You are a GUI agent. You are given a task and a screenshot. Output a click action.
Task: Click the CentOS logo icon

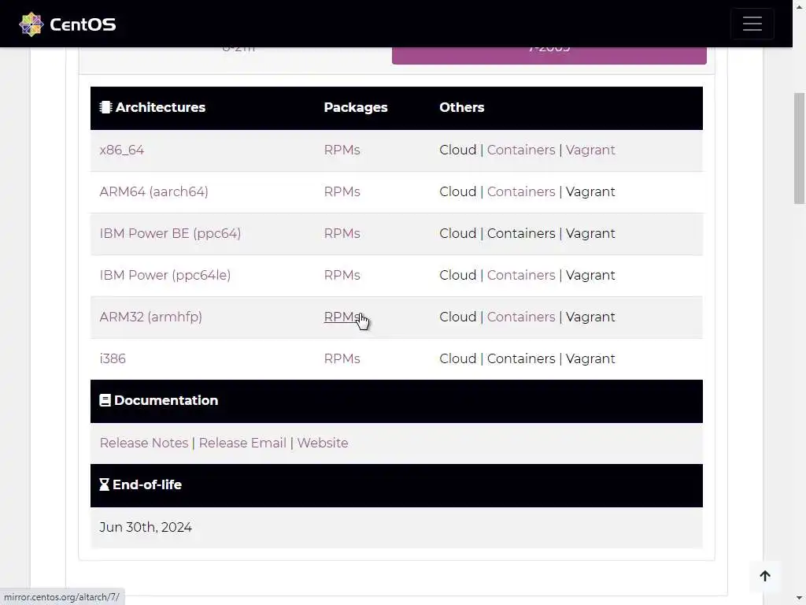[31, 24]
